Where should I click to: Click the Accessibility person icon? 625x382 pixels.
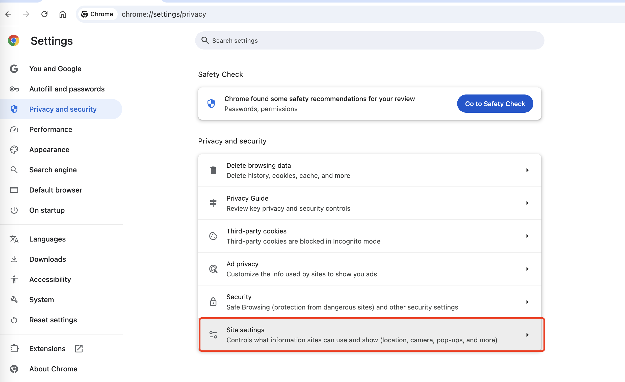pyautogui.click(x=14, y=279)
